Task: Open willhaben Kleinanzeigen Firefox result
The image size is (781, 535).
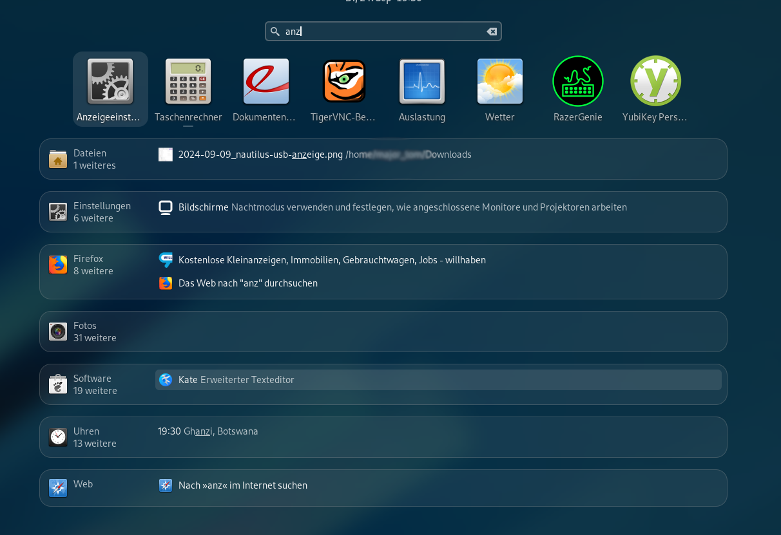Action: tap(438, 260)
